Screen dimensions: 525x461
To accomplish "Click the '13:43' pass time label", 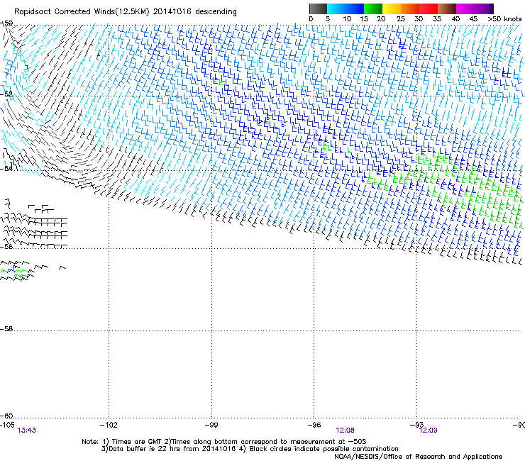I will coord(26,431).
